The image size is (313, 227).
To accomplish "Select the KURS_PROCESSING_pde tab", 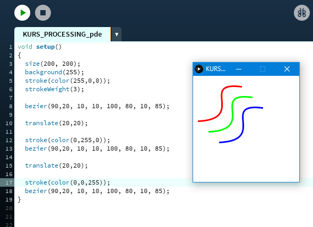I will (62, 34).
